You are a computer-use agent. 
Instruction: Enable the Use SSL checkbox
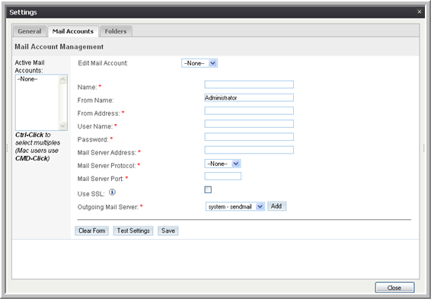pos(208,189)
